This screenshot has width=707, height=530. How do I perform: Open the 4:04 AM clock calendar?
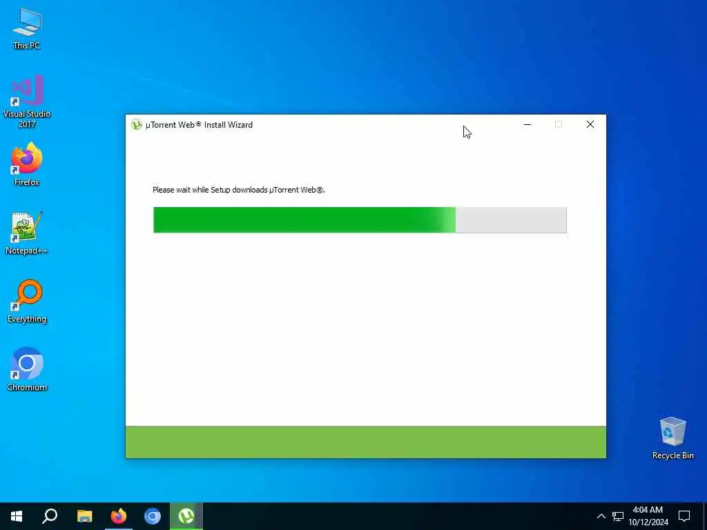click(x=648, y=516)
